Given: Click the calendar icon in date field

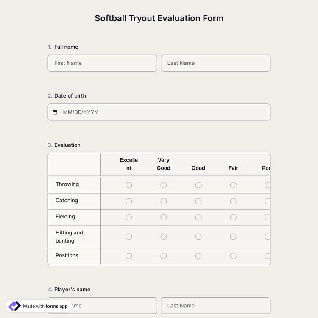Looking at the screenshot, I should pos(55,112).
